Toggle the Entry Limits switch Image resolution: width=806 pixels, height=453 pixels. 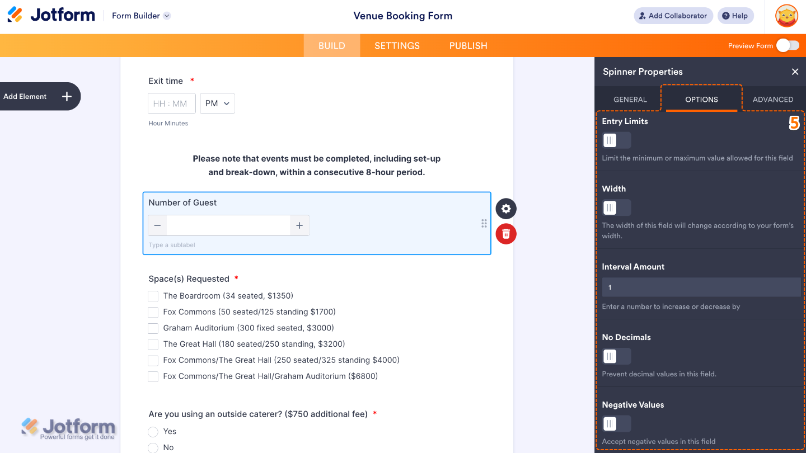(x=616, y=140)
